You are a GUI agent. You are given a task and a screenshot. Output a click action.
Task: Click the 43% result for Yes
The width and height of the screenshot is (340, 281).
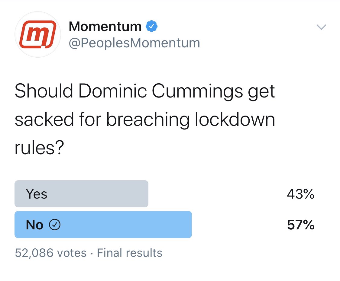point(300,194)
